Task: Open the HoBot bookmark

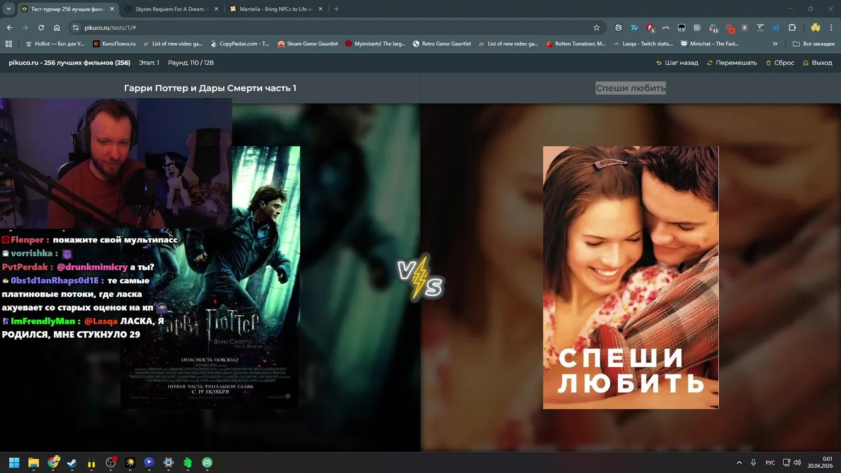Action: pos(55,44)
